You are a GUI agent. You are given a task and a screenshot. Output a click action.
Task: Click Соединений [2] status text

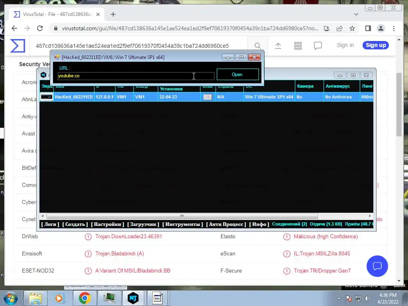click(x=289, y=224)
